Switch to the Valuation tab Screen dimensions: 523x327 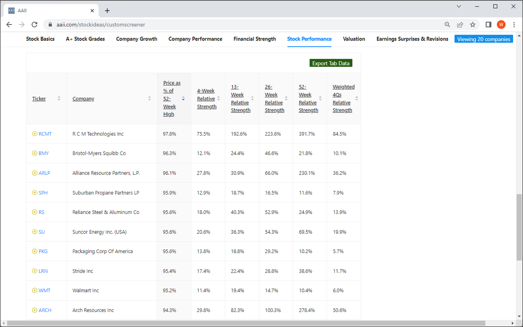pyautogui.click(x=354, y=39)
